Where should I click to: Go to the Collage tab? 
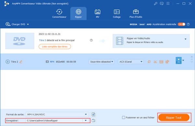[117, 14]
